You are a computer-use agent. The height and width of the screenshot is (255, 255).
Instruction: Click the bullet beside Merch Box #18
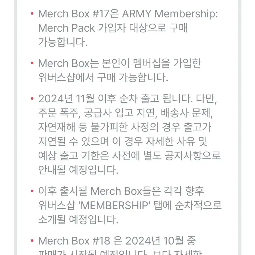point(32,241)
